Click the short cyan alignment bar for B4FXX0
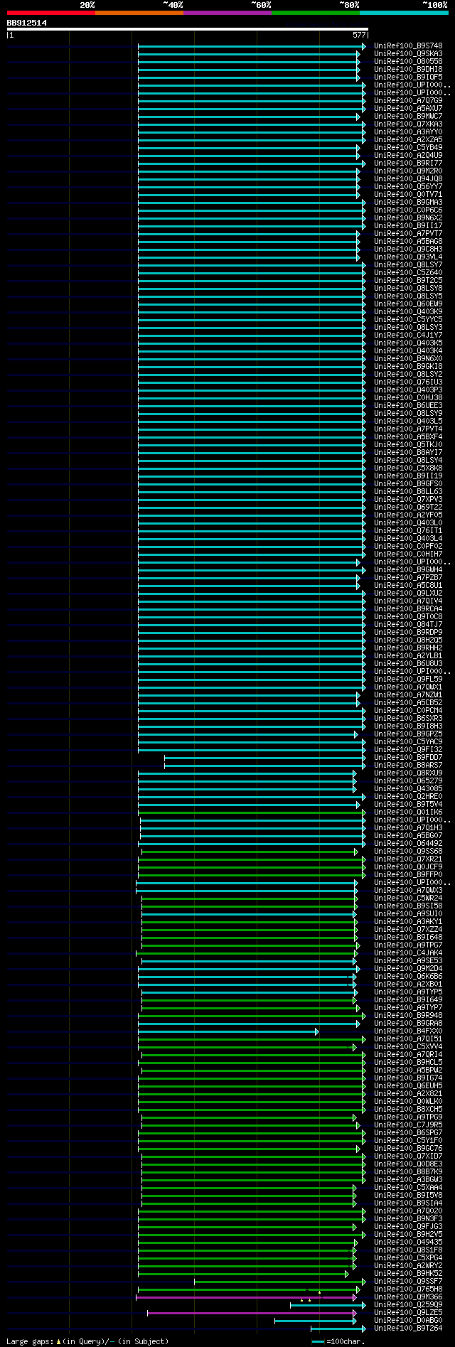Screen dimensions: 455x1347 227,1031
